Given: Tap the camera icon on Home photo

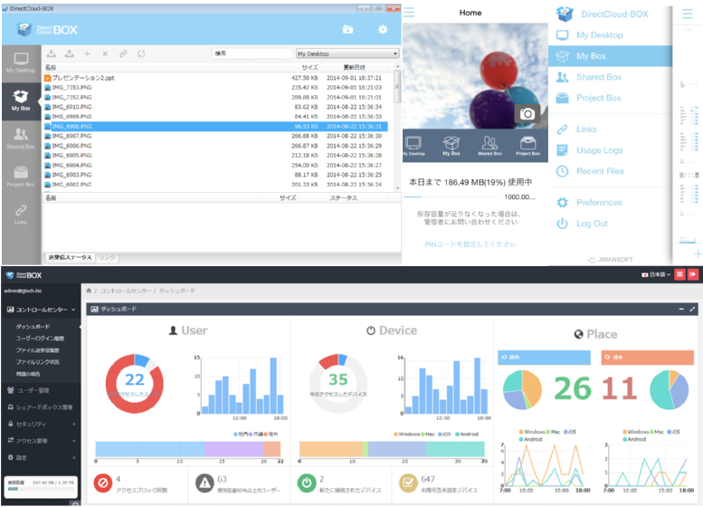Looking at the screenshot, I should pos(527,113).
